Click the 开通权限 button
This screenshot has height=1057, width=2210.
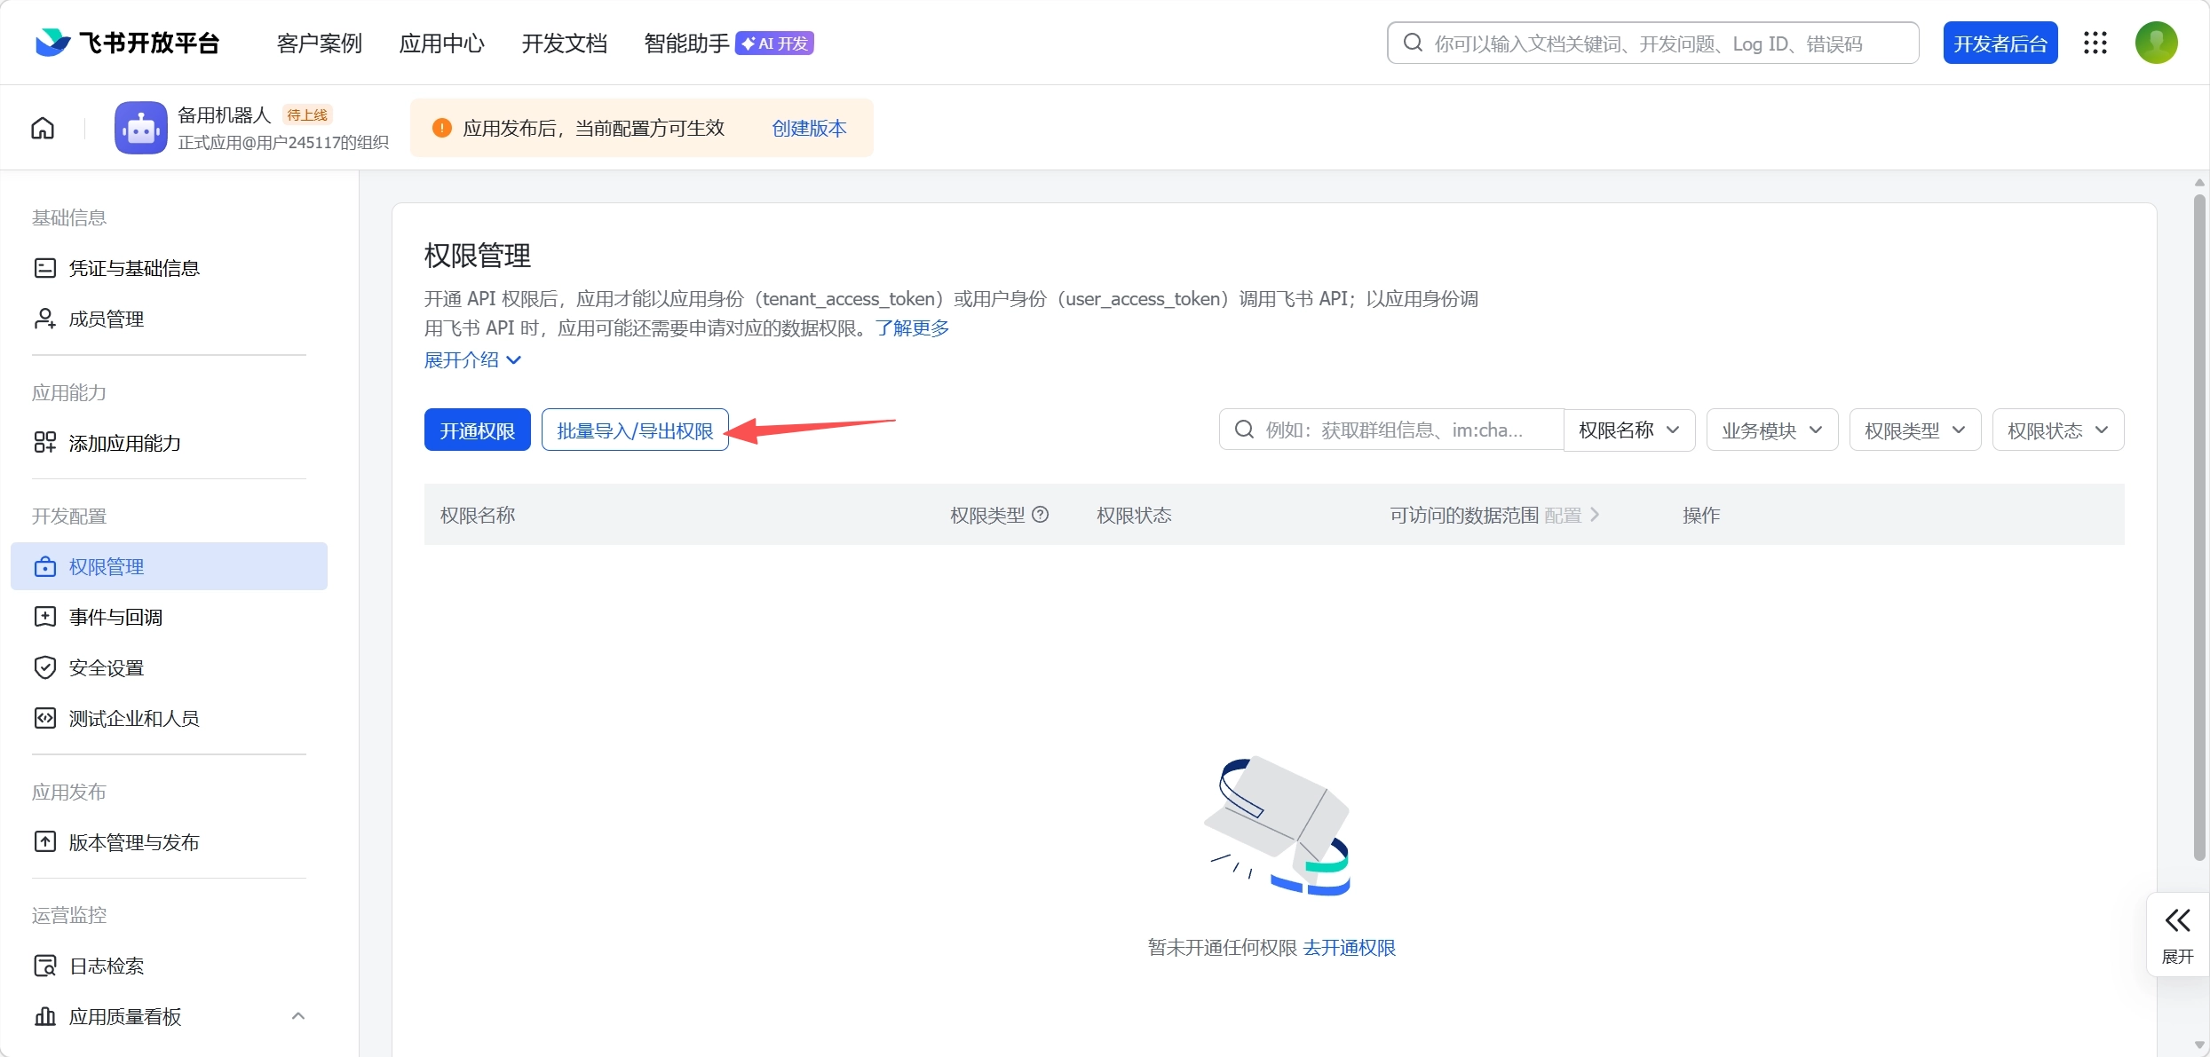point(477,430)
